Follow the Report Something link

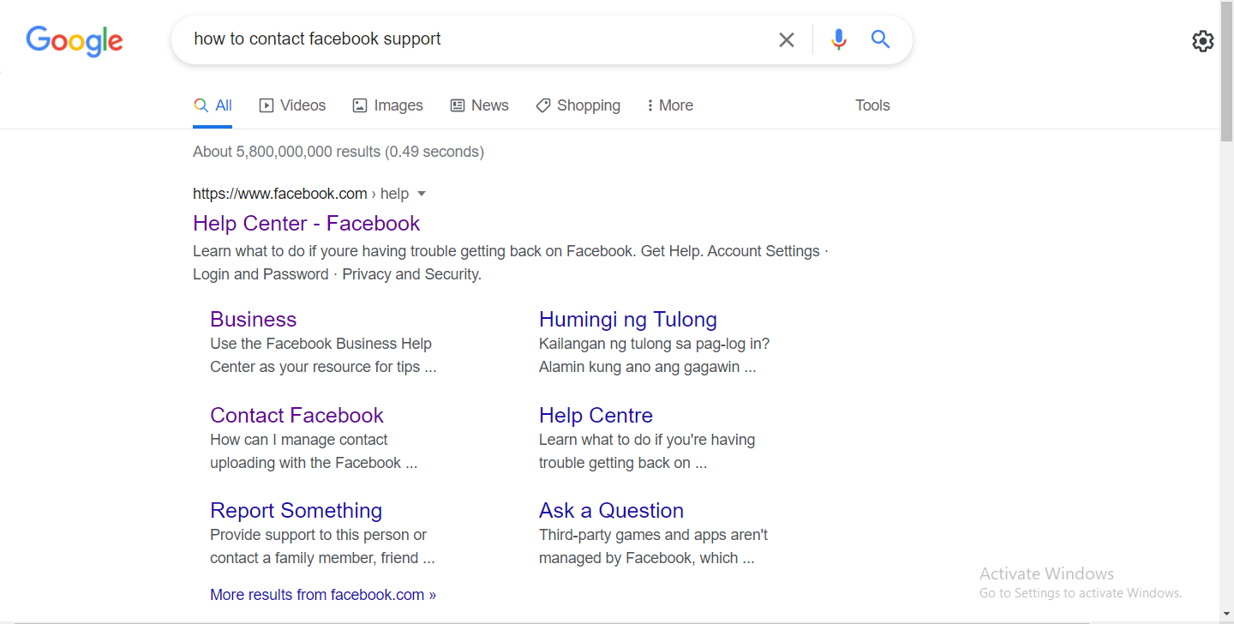pos(296,510)
